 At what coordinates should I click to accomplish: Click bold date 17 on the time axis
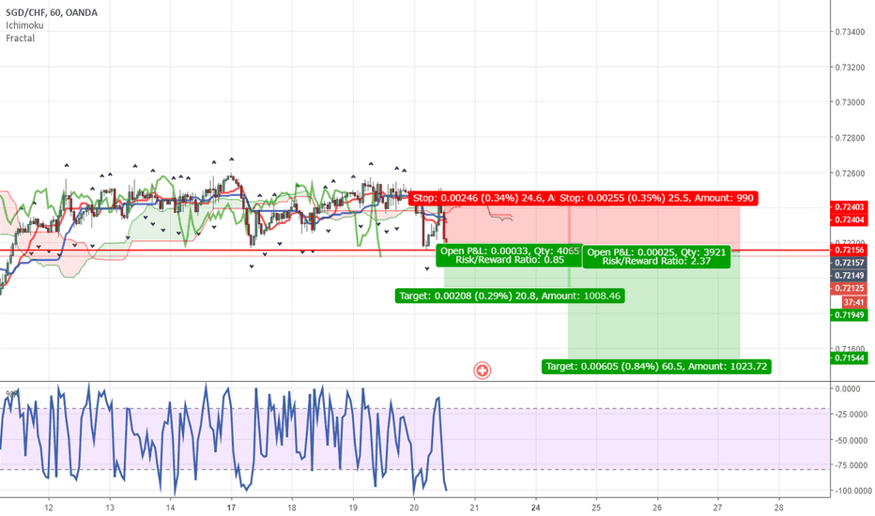click(x=231, y=508)
